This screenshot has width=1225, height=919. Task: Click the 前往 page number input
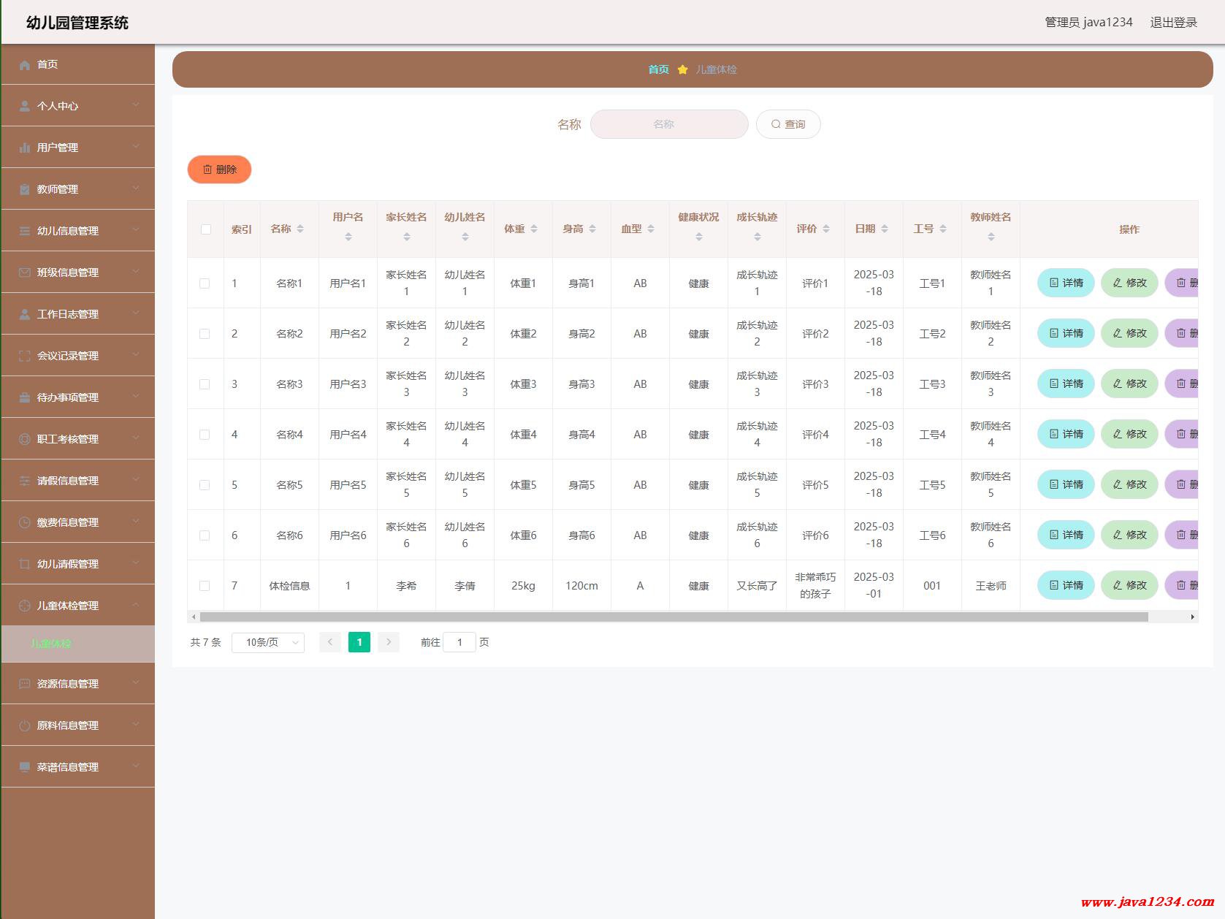point(459,643)
